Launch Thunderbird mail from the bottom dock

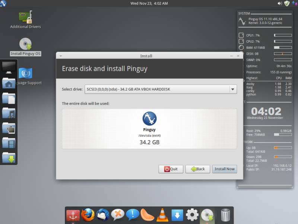coord(103,215)
